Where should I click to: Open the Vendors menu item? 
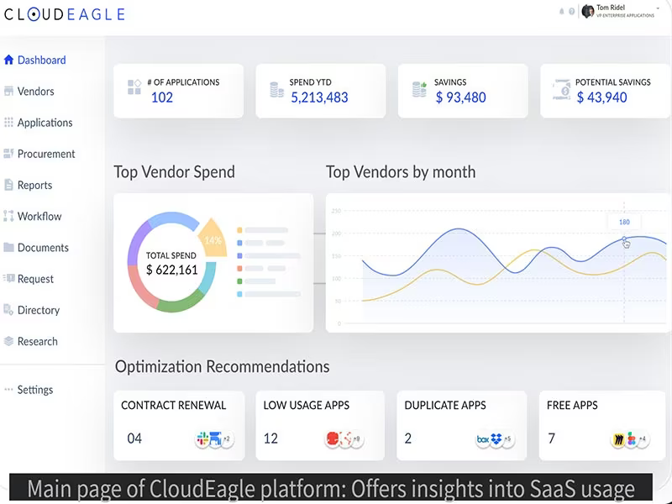click(35, 92)
